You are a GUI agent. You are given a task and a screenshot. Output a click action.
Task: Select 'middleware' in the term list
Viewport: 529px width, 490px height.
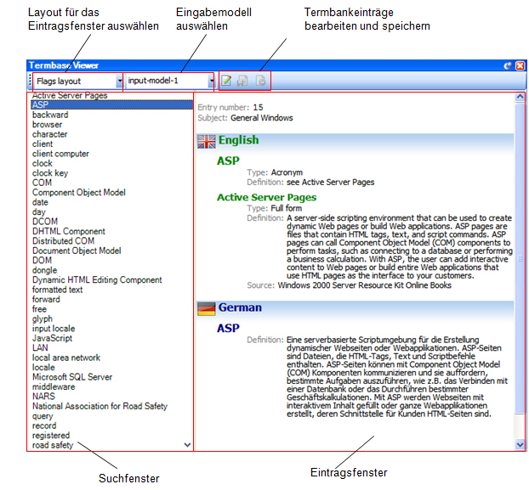pos(54,387)
